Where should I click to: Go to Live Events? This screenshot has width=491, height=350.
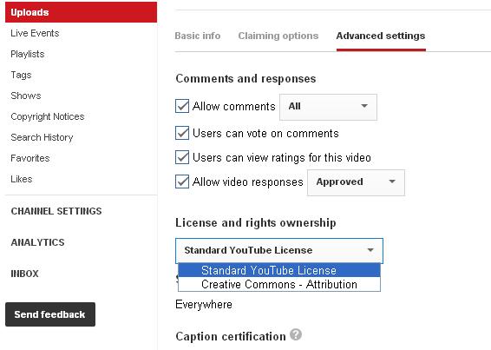click(35, 33)
